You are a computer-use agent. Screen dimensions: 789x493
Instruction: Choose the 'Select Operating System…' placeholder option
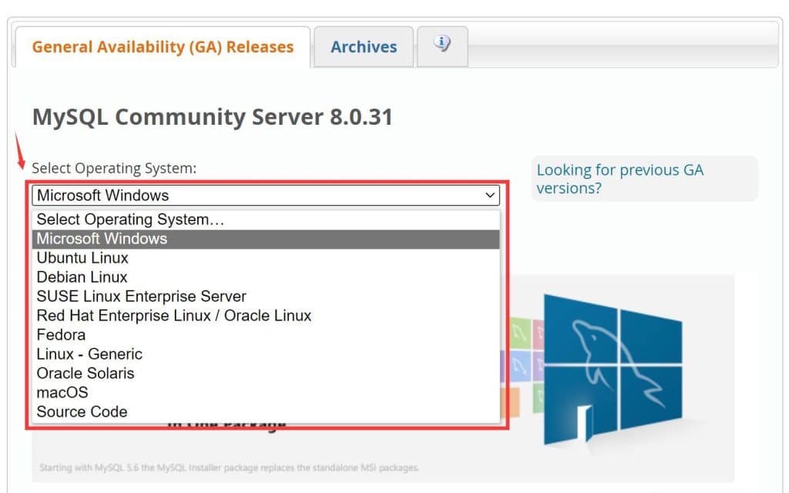(131, 220)
